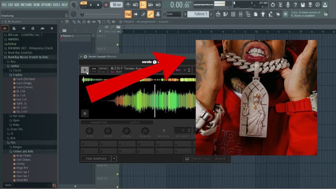Viewport: 336px width, 189px height.
Task: Toggle the overdub/blend recording icon
Action: [x=151, y=4]
